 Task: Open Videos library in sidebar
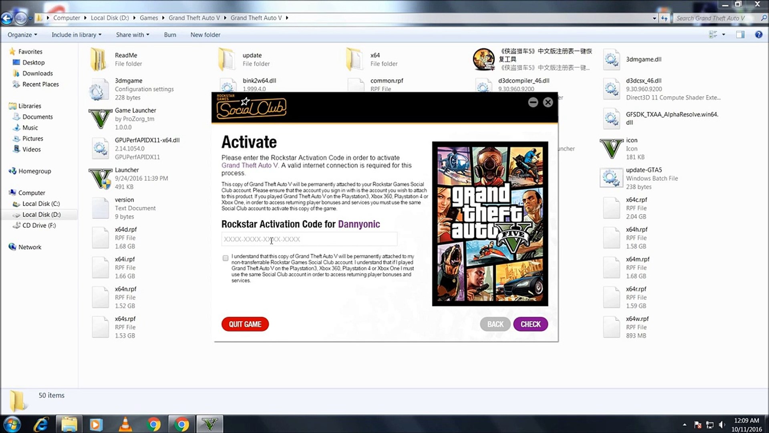click(x=31, y=149)
